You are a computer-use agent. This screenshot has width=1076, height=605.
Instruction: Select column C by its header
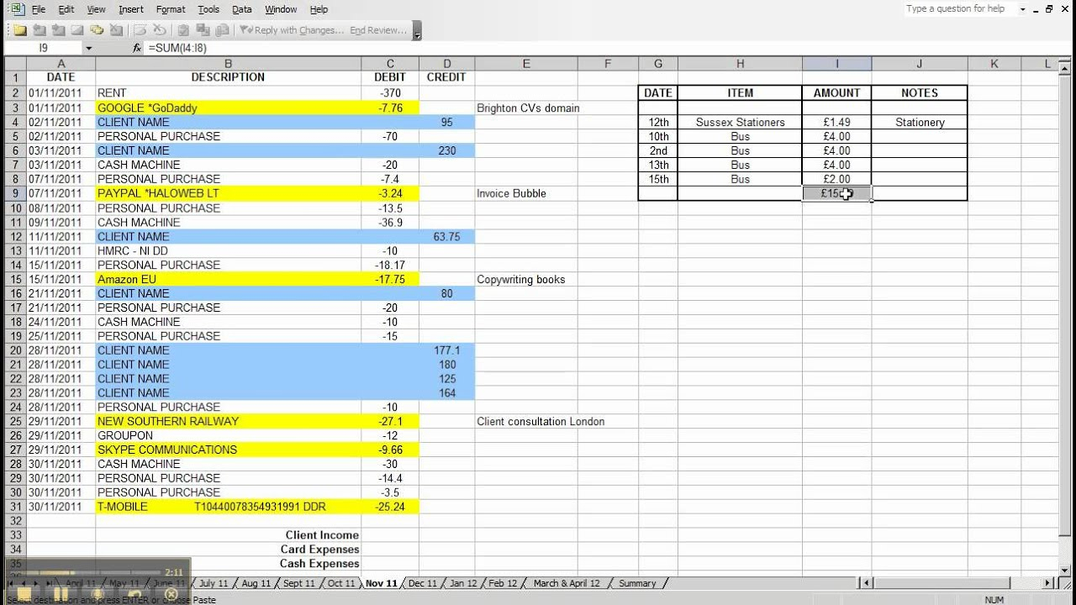coord(390,63)
